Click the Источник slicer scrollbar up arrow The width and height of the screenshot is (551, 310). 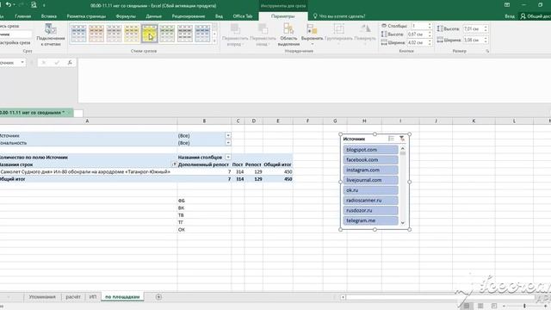(403, 148)
